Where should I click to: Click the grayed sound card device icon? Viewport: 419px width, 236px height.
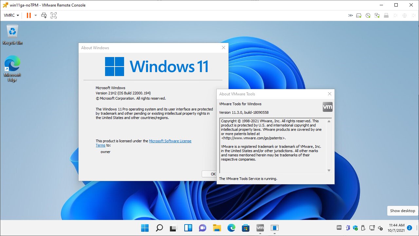pos(395,15)
